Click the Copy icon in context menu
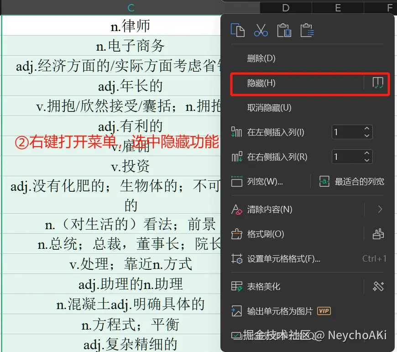The height and width of the screenshot is (352, 397). point(238,30)
